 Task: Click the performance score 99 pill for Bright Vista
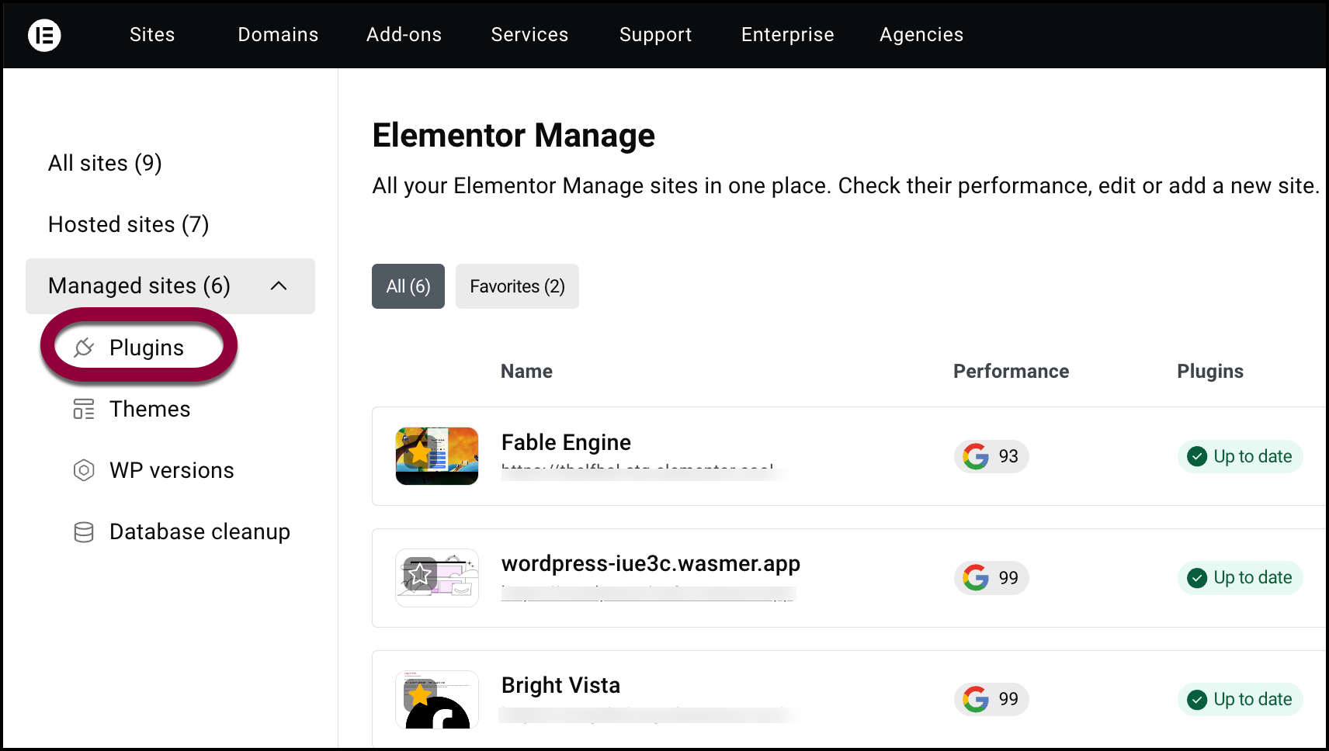tap(991, 699)
